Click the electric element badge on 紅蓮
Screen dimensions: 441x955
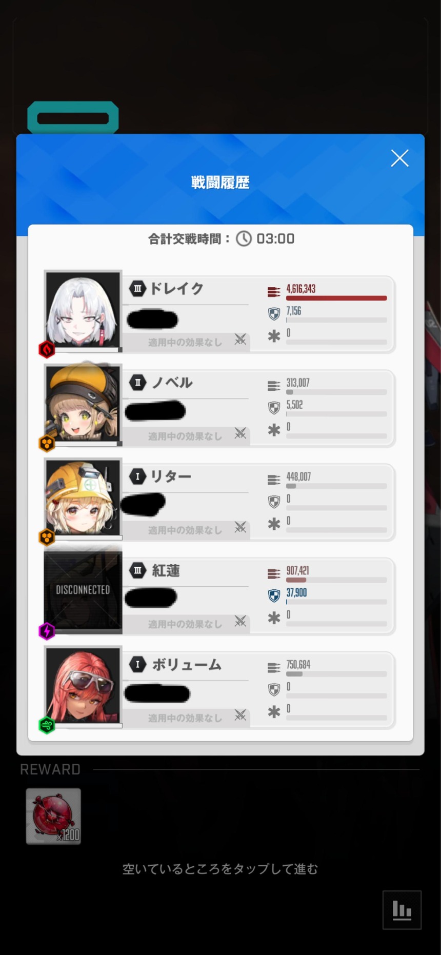47,631
